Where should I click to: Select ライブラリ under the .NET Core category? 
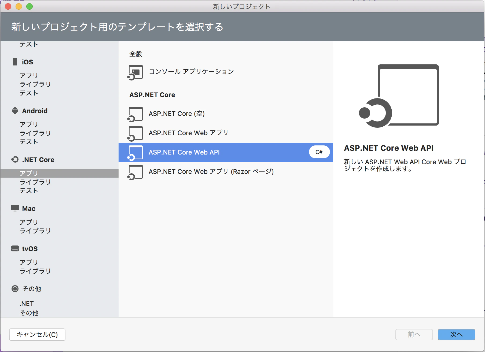coord(35,182)
